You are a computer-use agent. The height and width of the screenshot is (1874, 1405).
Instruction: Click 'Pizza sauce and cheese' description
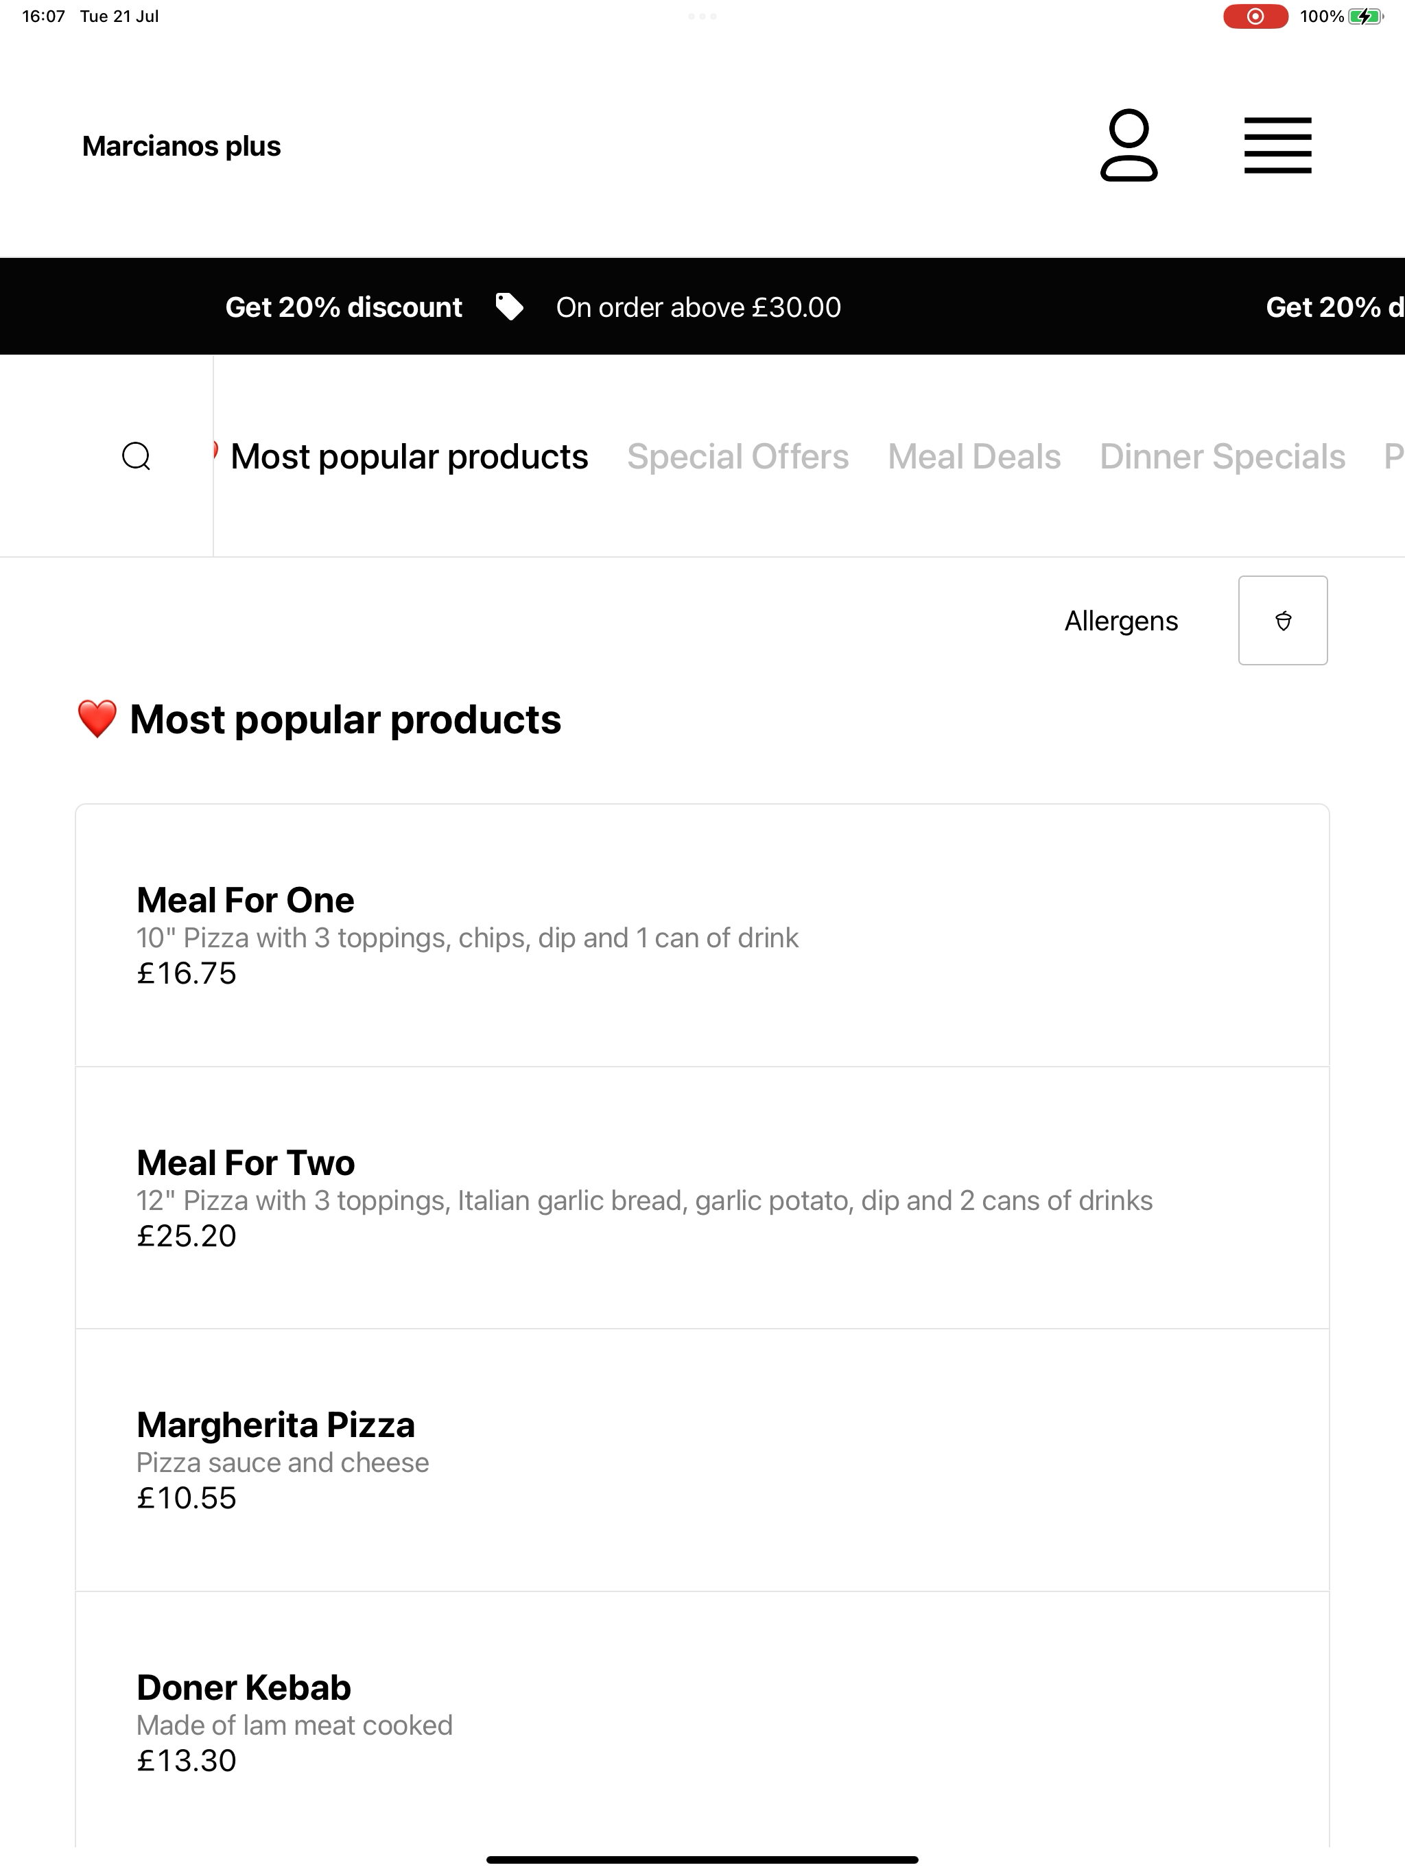(283, 1462)
